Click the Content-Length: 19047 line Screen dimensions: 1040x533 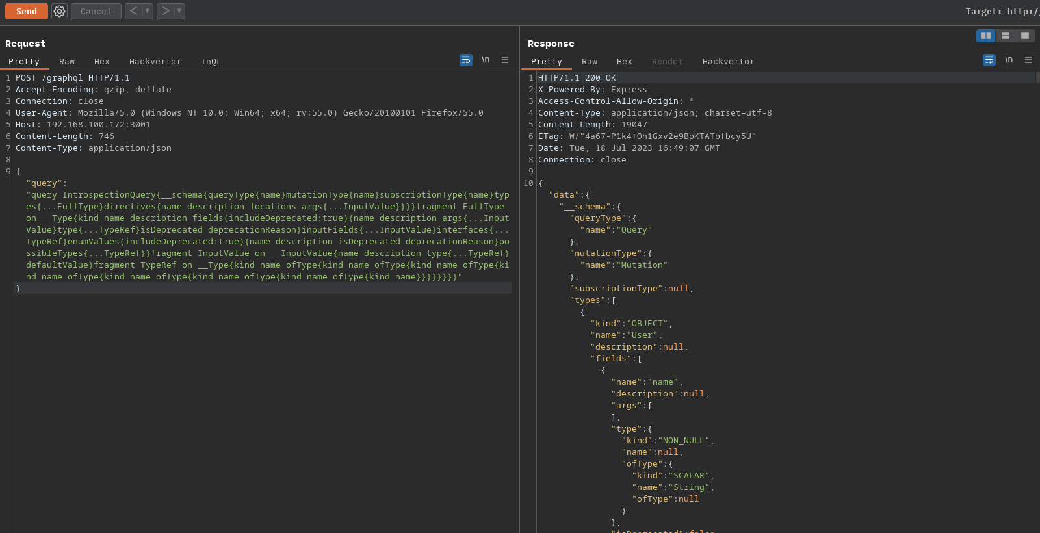[593, 125]
